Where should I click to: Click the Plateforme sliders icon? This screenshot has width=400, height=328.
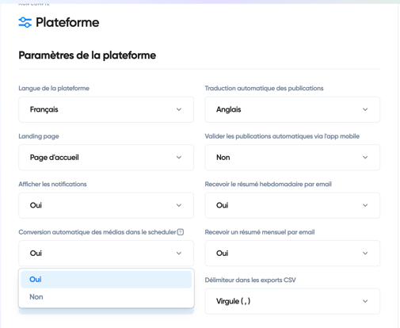click(25, 22)
